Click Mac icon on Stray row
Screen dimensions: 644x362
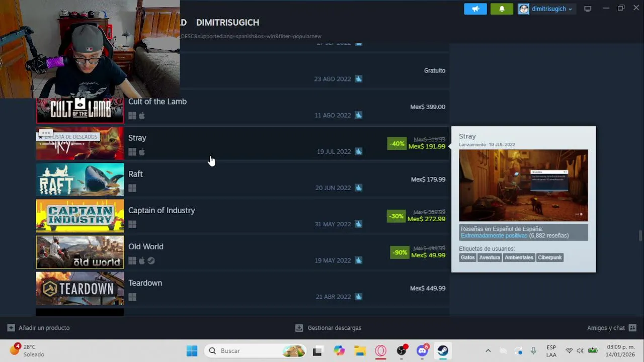coord(142,152)
